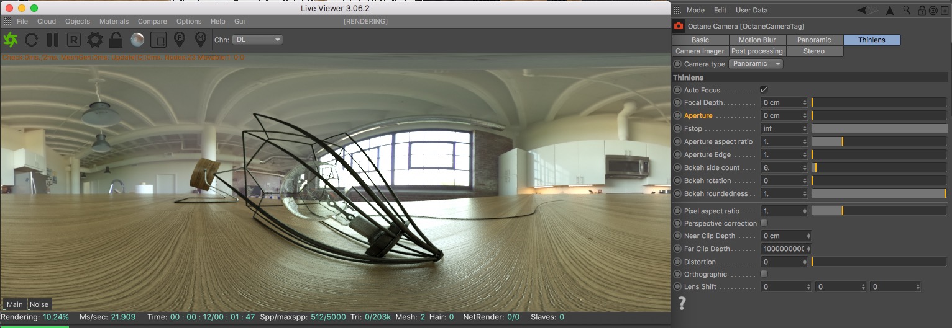Click the Aperture aspect ratio slider
Viewport: 952px width, 328px height.
coord(879,141)
